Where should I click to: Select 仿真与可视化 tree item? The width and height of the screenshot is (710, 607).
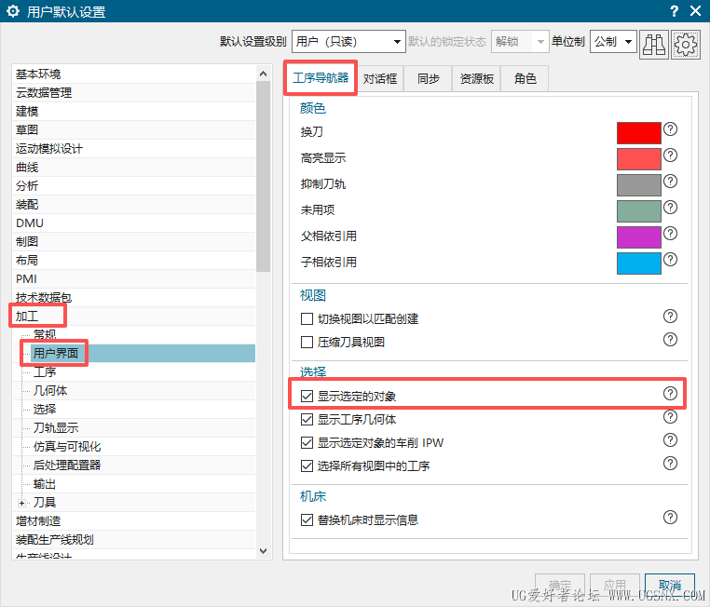[66, 447]
